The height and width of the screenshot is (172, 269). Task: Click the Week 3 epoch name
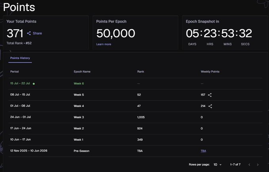[79, 117]
